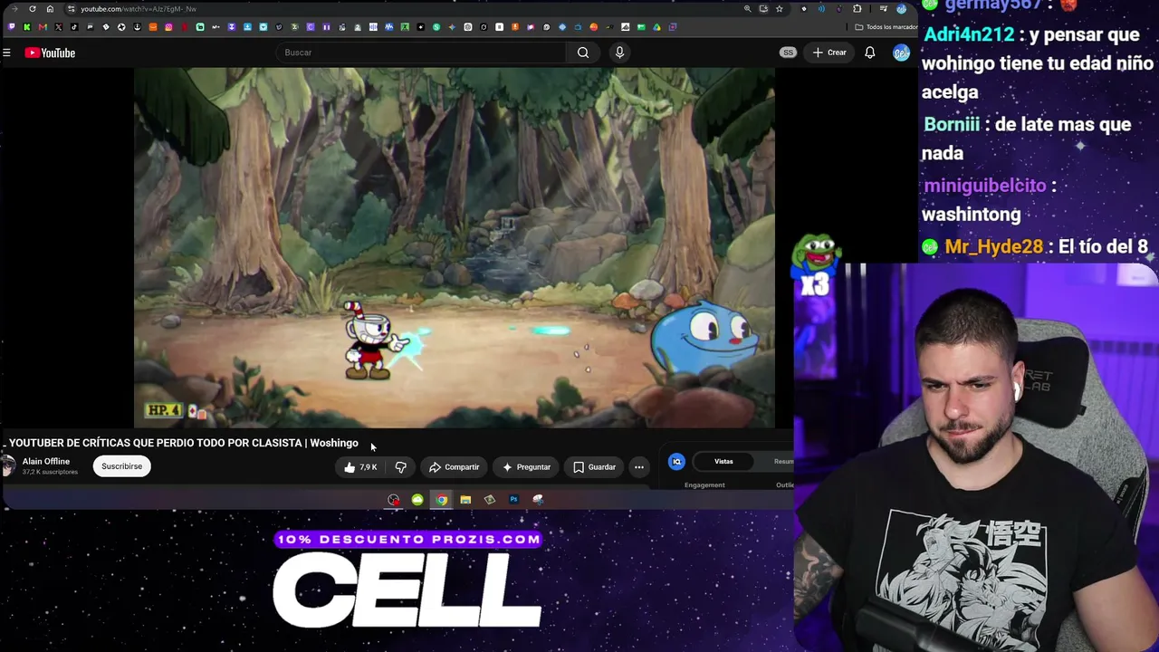Switch to the Resumen tab

pyautogui.click(x=784, y=462)
